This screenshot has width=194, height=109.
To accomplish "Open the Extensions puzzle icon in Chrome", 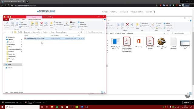I will pyautogui.click(x=180, y=5).
